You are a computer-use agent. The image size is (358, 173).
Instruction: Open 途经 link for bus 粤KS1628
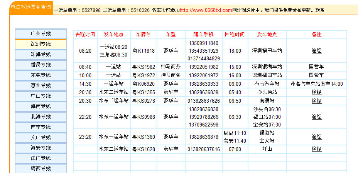coord(316,149)
